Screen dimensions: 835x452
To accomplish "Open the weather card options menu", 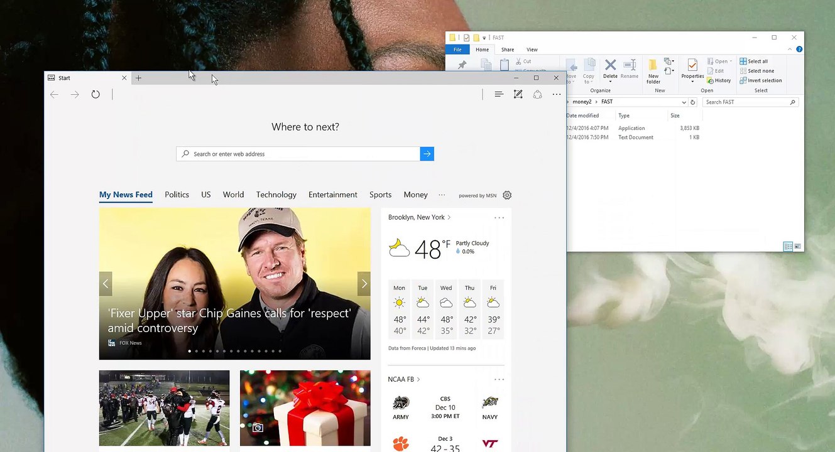I will [499, 218].
